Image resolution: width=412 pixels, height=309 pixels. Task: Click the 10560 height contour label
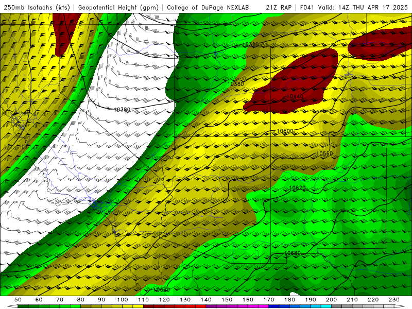(x=324, y=153)
